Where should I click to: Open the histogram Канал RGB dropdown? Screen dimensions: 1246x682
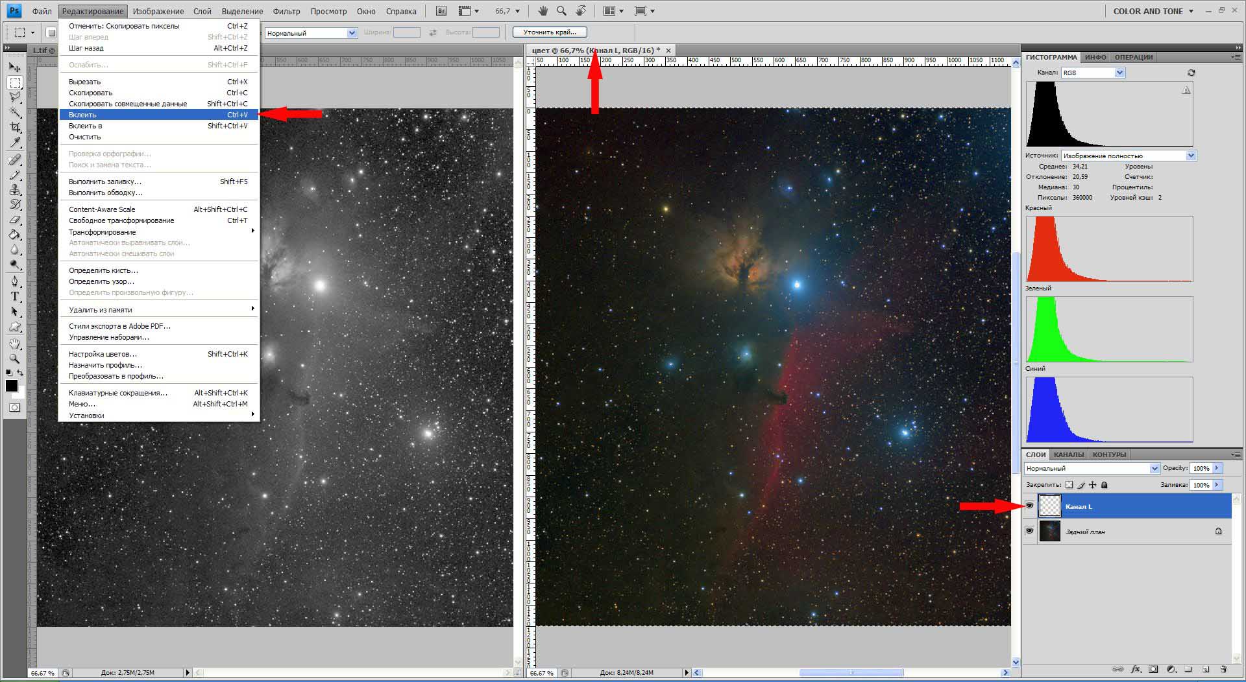[1093, 73]
